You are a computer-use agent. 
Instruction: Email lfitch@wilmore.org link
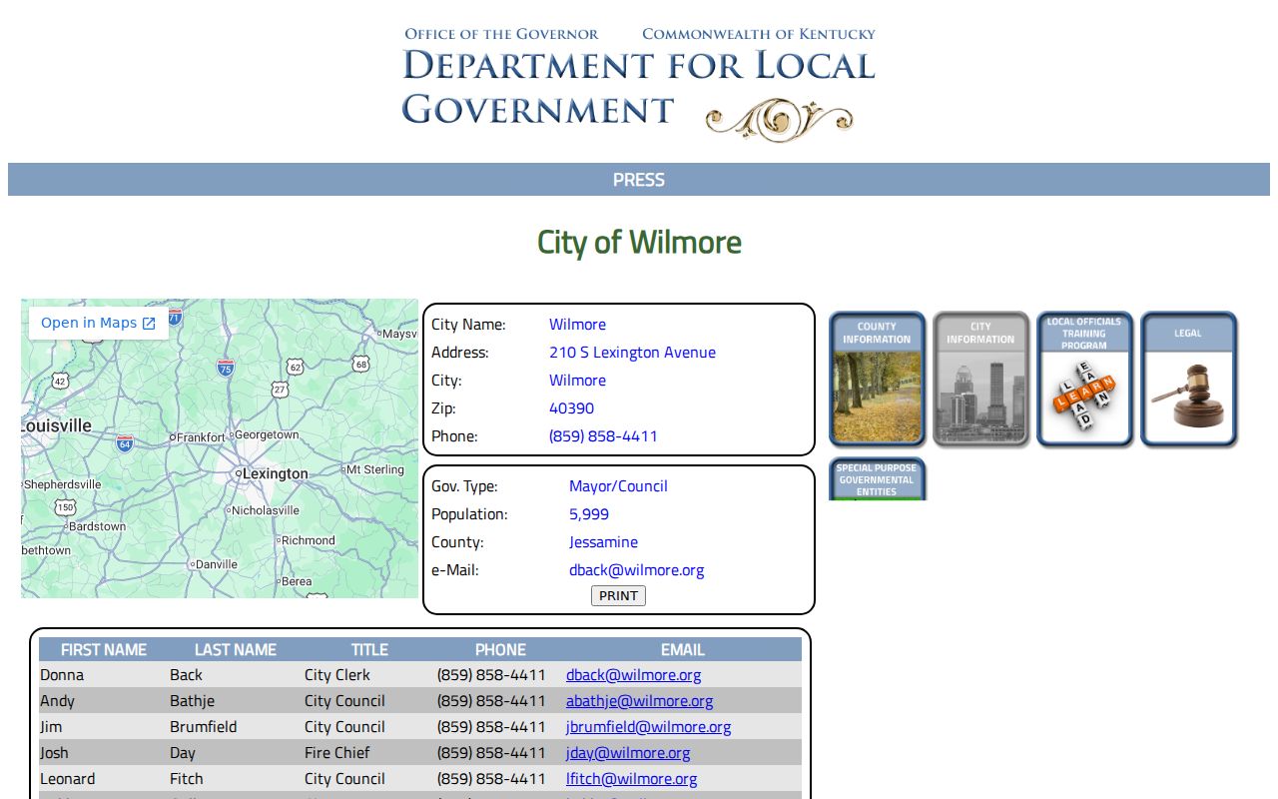631,779
